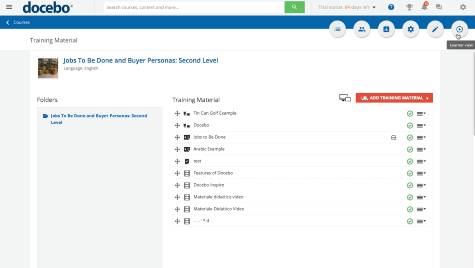475x268 pixels.
Task: Expand the Trial status dropdown arrow
Action: (x=374, y=7)
